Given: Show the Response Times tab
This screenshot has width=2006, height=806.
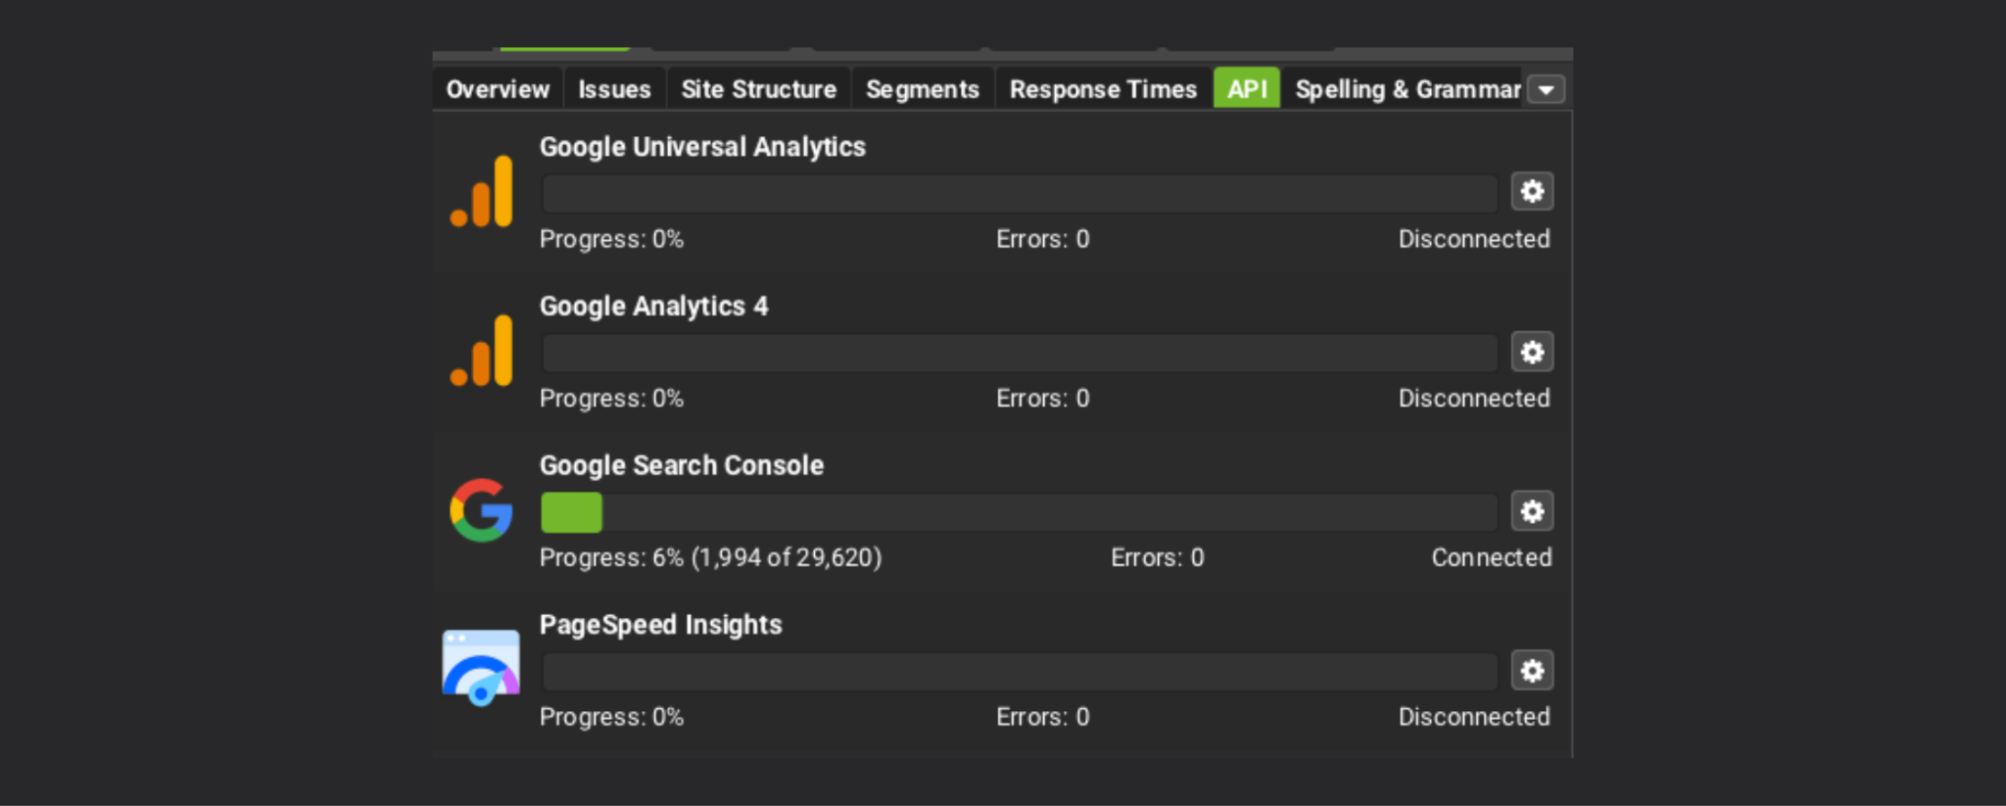Looking at the screenshot, I should [x=1103, y=89].
